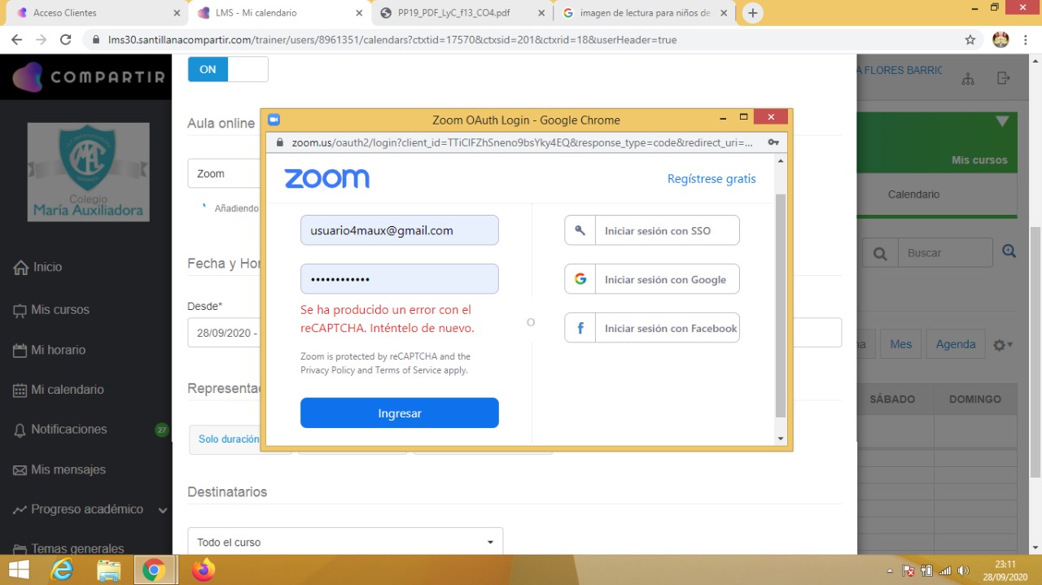The height and width of the screenshot is (585, 1042).
Task: Click the browser back arrow
Action: point(17,40)
